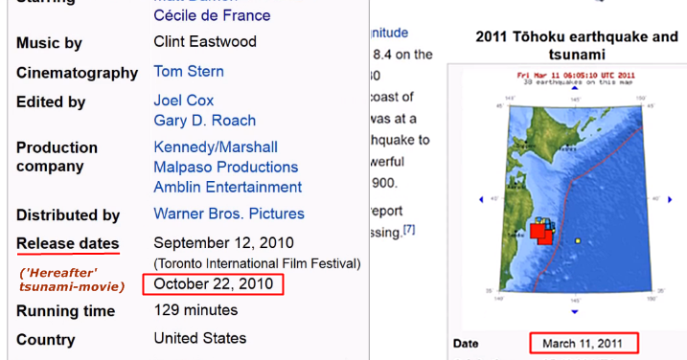
Task: Open the Cécile de France link
Action: (212, 15)
